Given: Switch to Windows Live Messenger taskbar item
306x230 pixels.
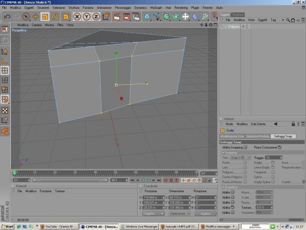Looking at the screenshot, I should [x=139, y=226].
